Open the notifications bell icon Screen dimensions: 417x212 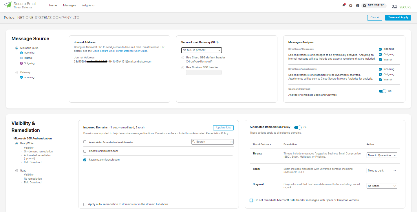[344, 5]
